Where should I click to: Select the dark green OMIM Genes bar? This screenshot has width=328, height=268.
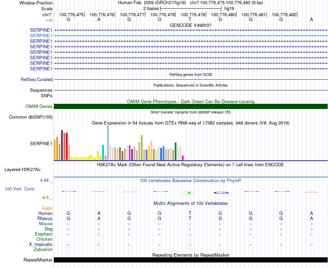(x=191, y=106)
